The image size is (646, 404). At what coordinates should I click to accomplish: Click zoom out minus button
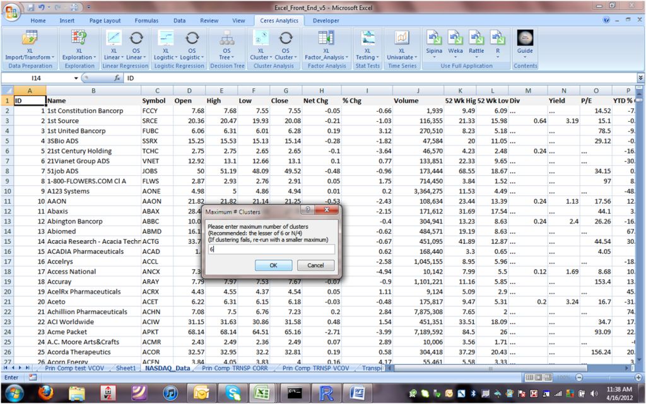[579, 378]
